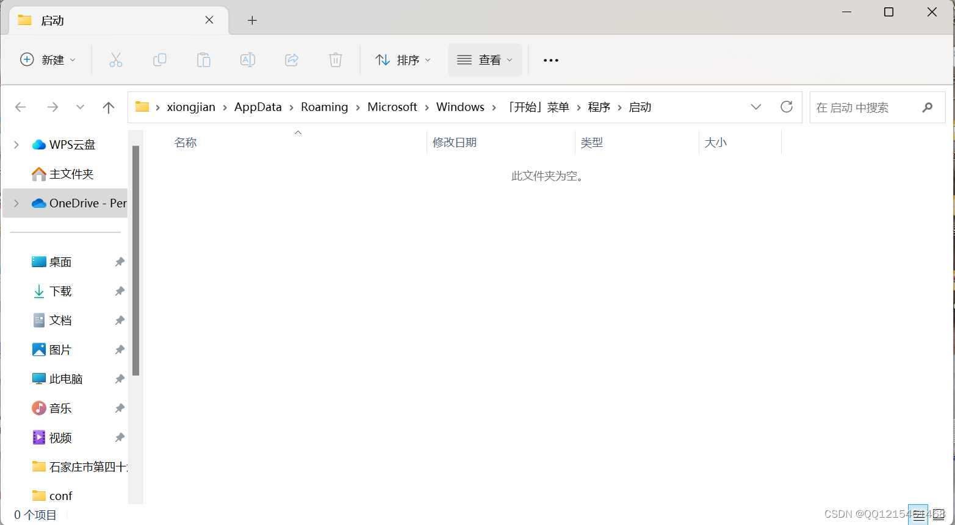
Task: Navigate to xiongjian in breadcrumb
Action: 191,107
